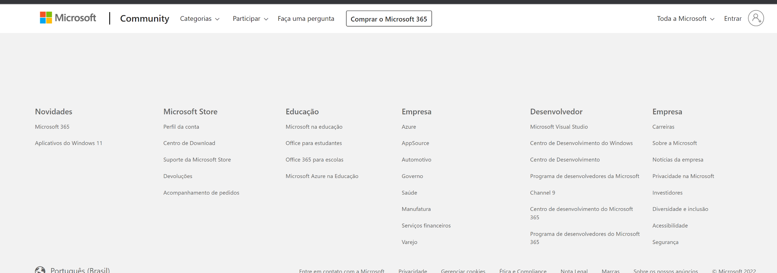Screen dimensions: 777x273
Task: Open Centro de Desenvolvimento do Windows
Action: (582, 143)
